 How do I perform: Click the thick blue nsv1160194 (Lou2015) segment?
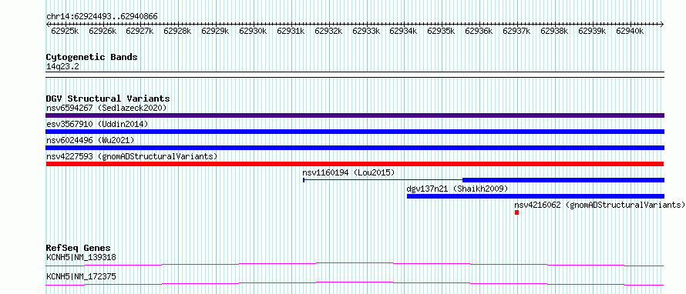tap(563, 180)
